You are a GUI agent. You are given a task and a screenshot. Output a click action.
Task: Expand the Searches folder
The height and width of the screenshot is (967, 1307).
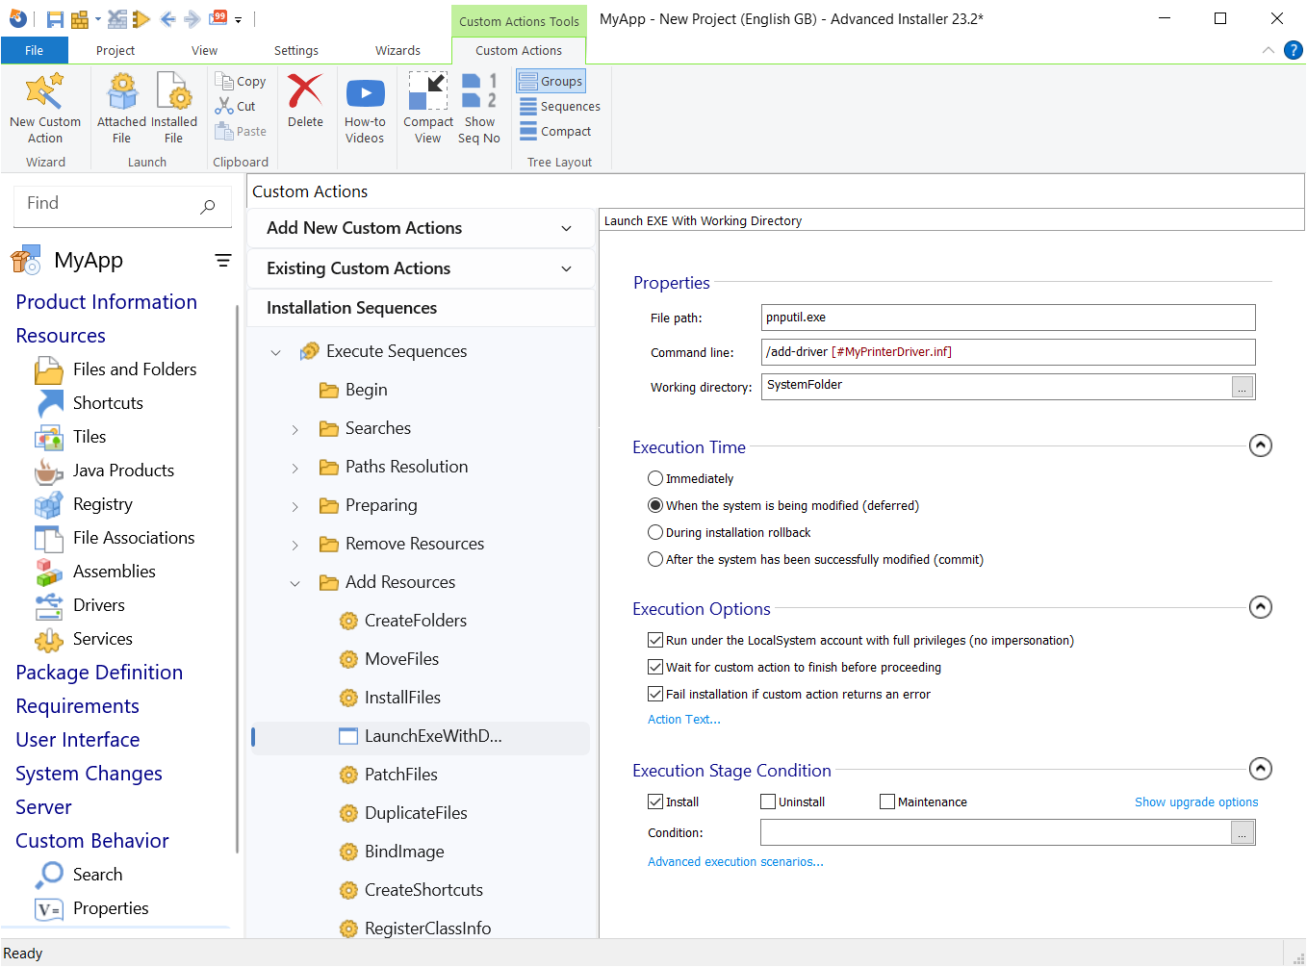(x=295, y=428)
